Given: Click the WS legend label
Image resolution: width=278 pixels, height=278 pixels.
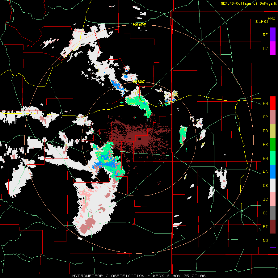Looking at the screenshot, I should point(265,172).
